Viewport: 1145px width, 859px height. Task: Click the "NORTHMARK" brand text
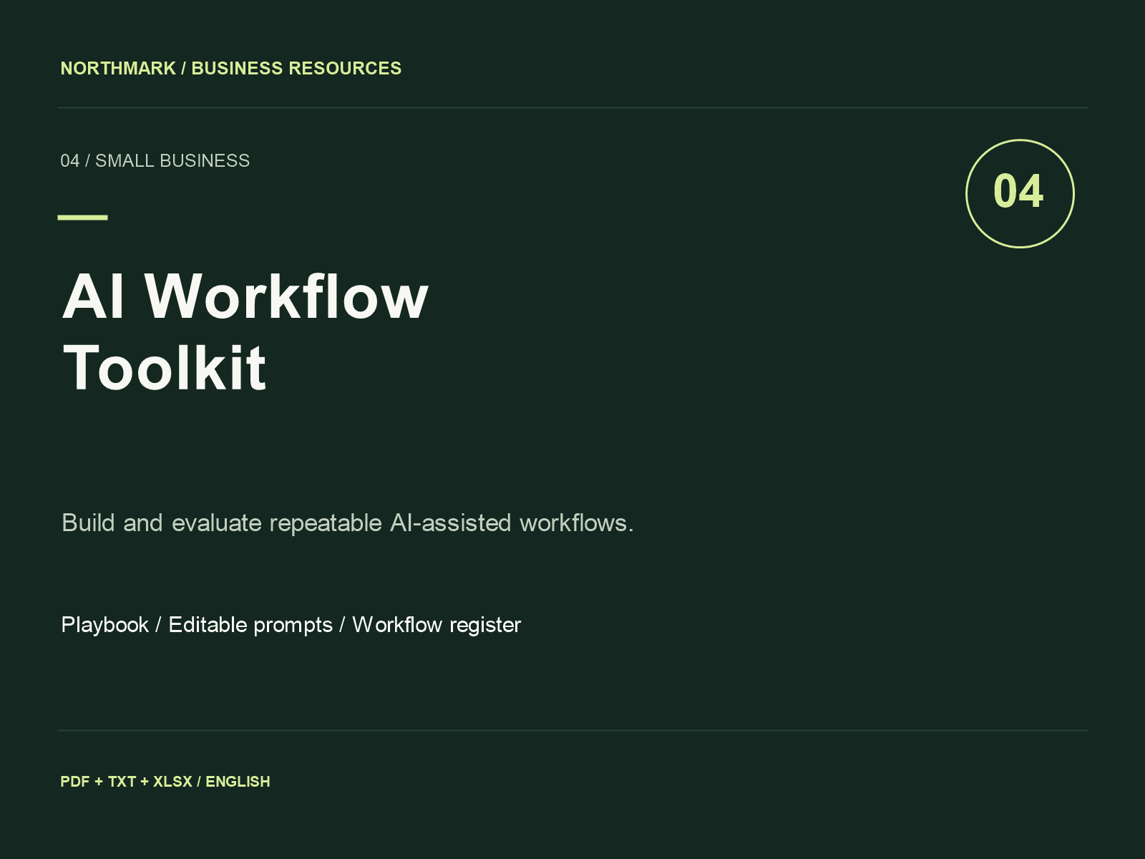tap(118, 69)
